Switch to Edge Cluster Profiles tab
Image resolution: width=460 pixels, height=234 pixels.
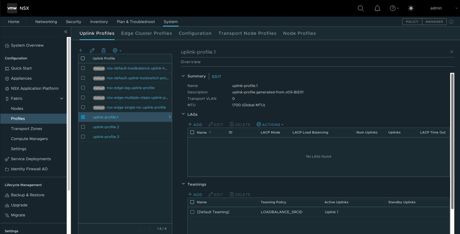point(147,33)
